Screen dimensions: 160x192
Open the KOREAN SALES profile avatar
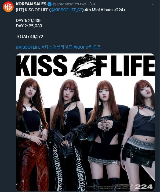pyautogui.click(x=8, y=7)
